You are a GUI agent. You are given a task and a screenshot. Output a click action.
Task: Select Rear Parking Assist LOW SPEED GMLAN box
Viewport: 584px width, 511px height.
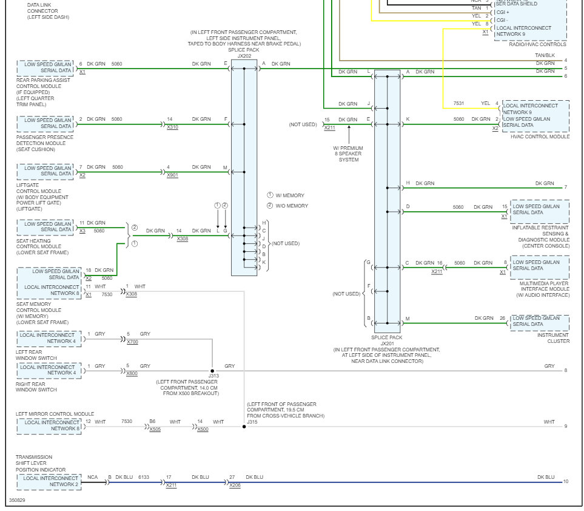pos(45,68)
